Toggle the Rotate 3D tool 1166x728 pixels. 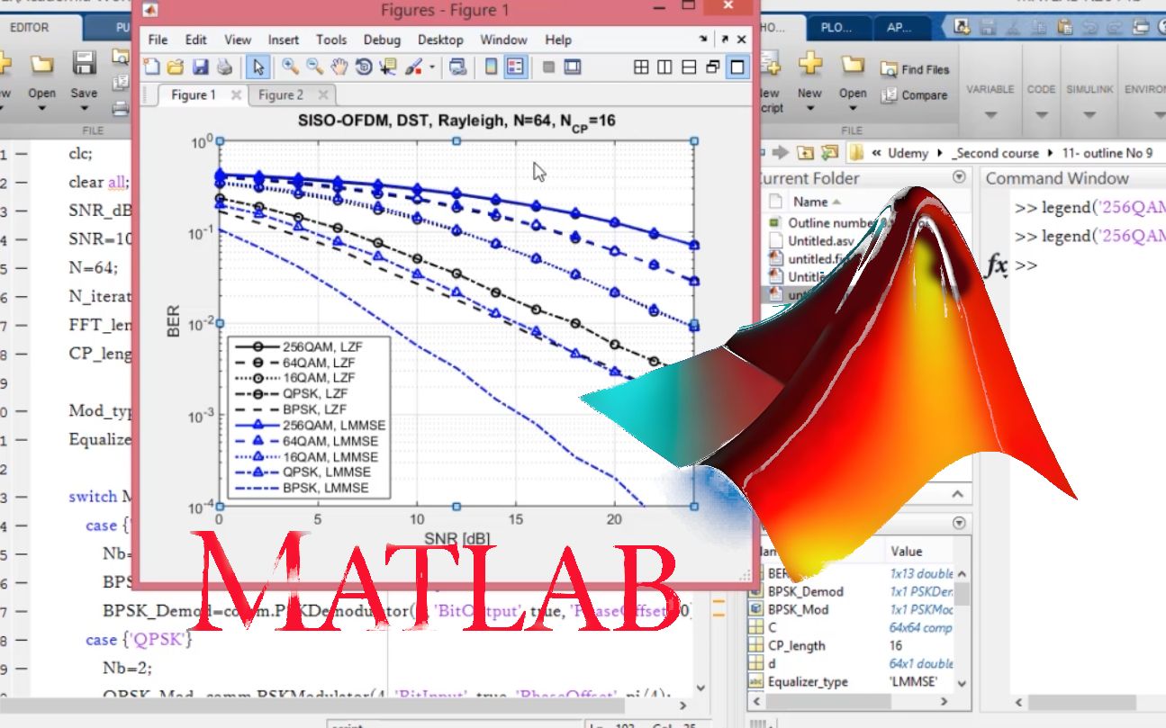pyautogui.click(x=364, y=67)
